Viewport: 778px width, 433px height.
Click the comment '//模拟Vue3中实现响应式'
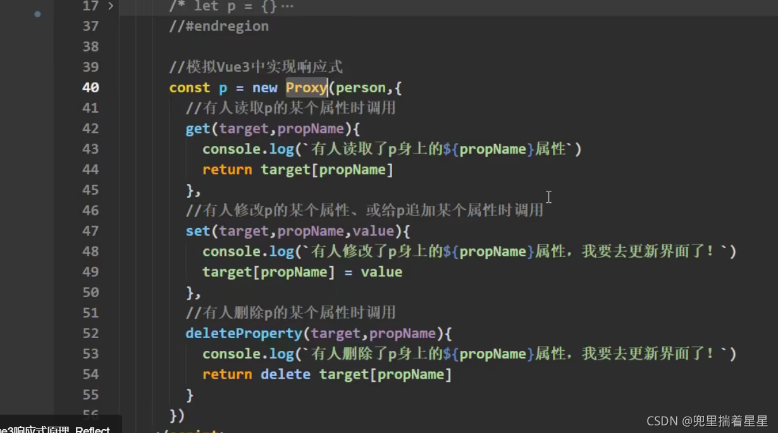(256, 67)
